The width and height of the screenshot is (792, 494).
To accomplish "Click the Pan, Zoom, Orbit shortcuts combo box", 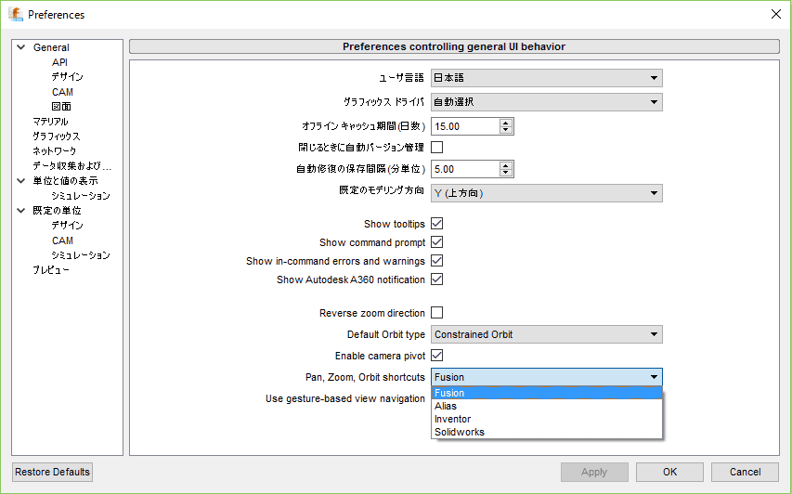I will click(x=547, y=377).
